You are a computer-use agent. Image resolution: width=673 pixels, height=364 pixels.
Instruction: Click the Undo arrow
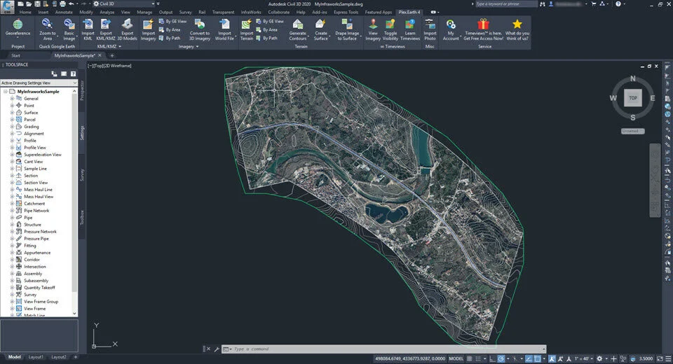tap(72, 4)
